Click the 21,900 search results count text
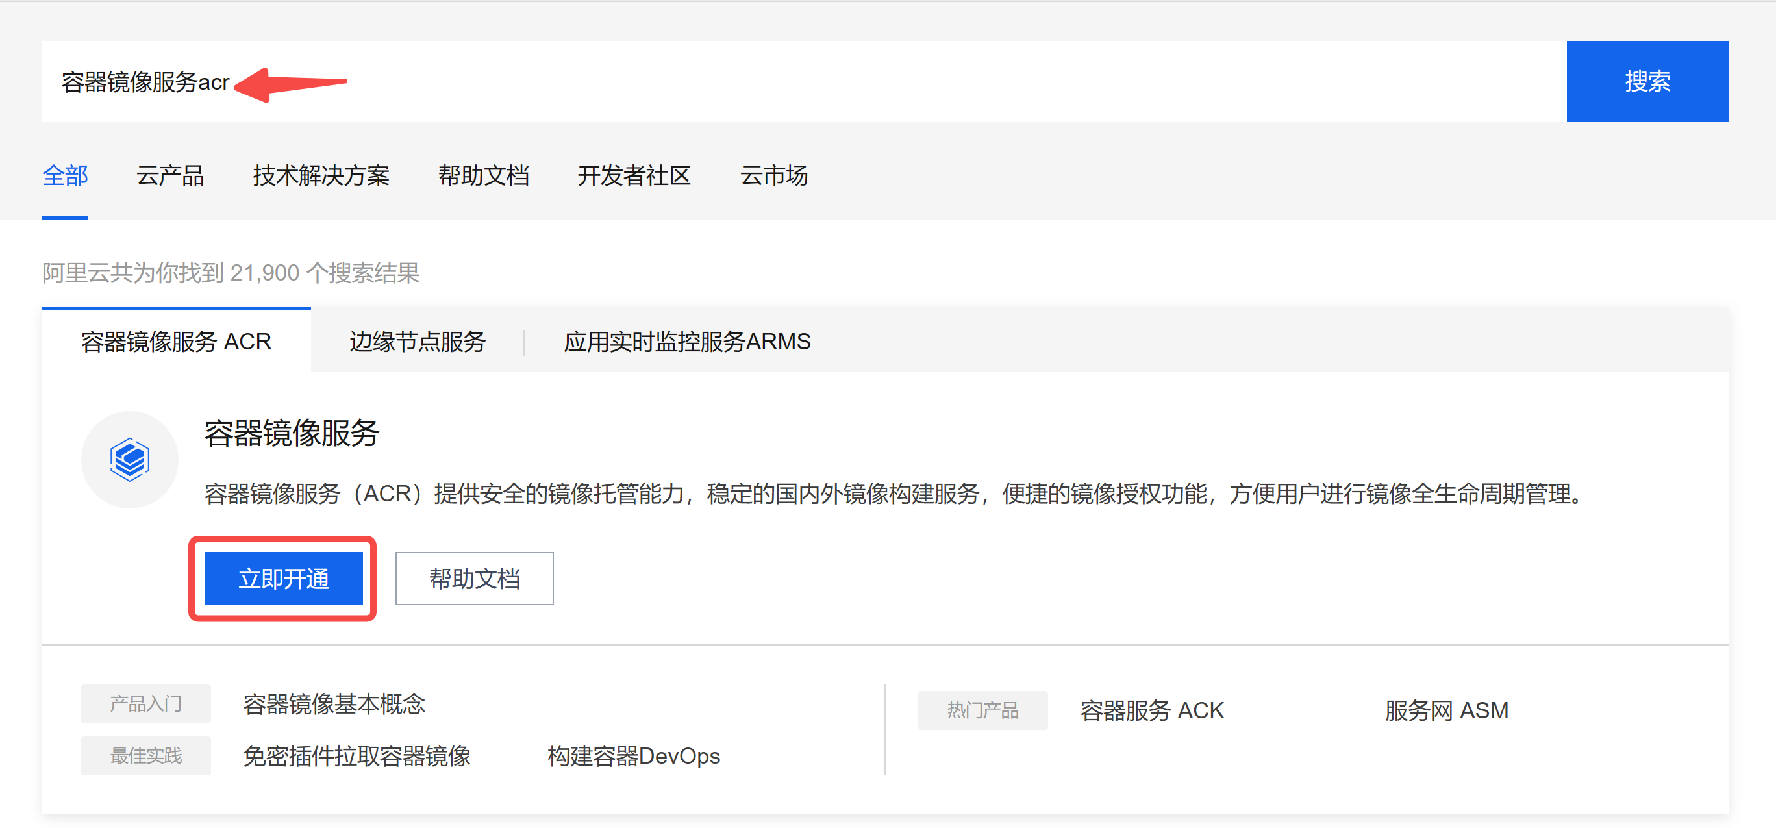 [x=231, y=273]
